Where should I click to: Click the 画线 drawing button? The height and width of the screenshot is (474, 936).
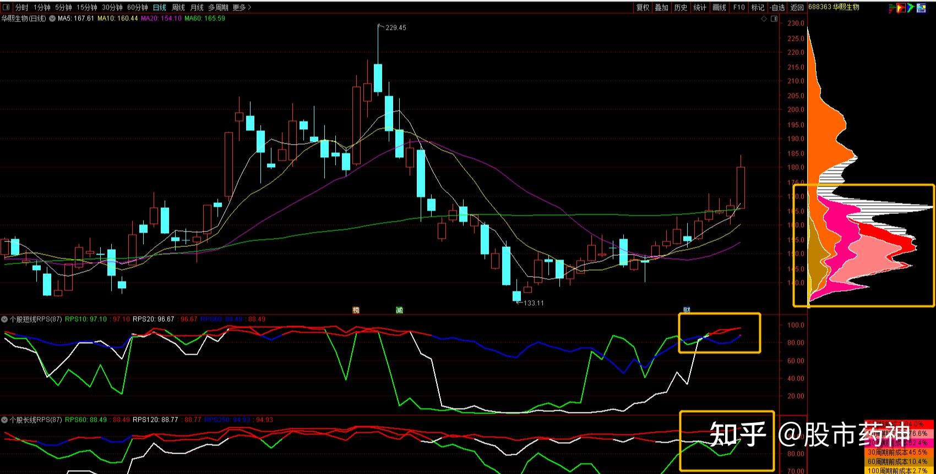tap(719, 7)
